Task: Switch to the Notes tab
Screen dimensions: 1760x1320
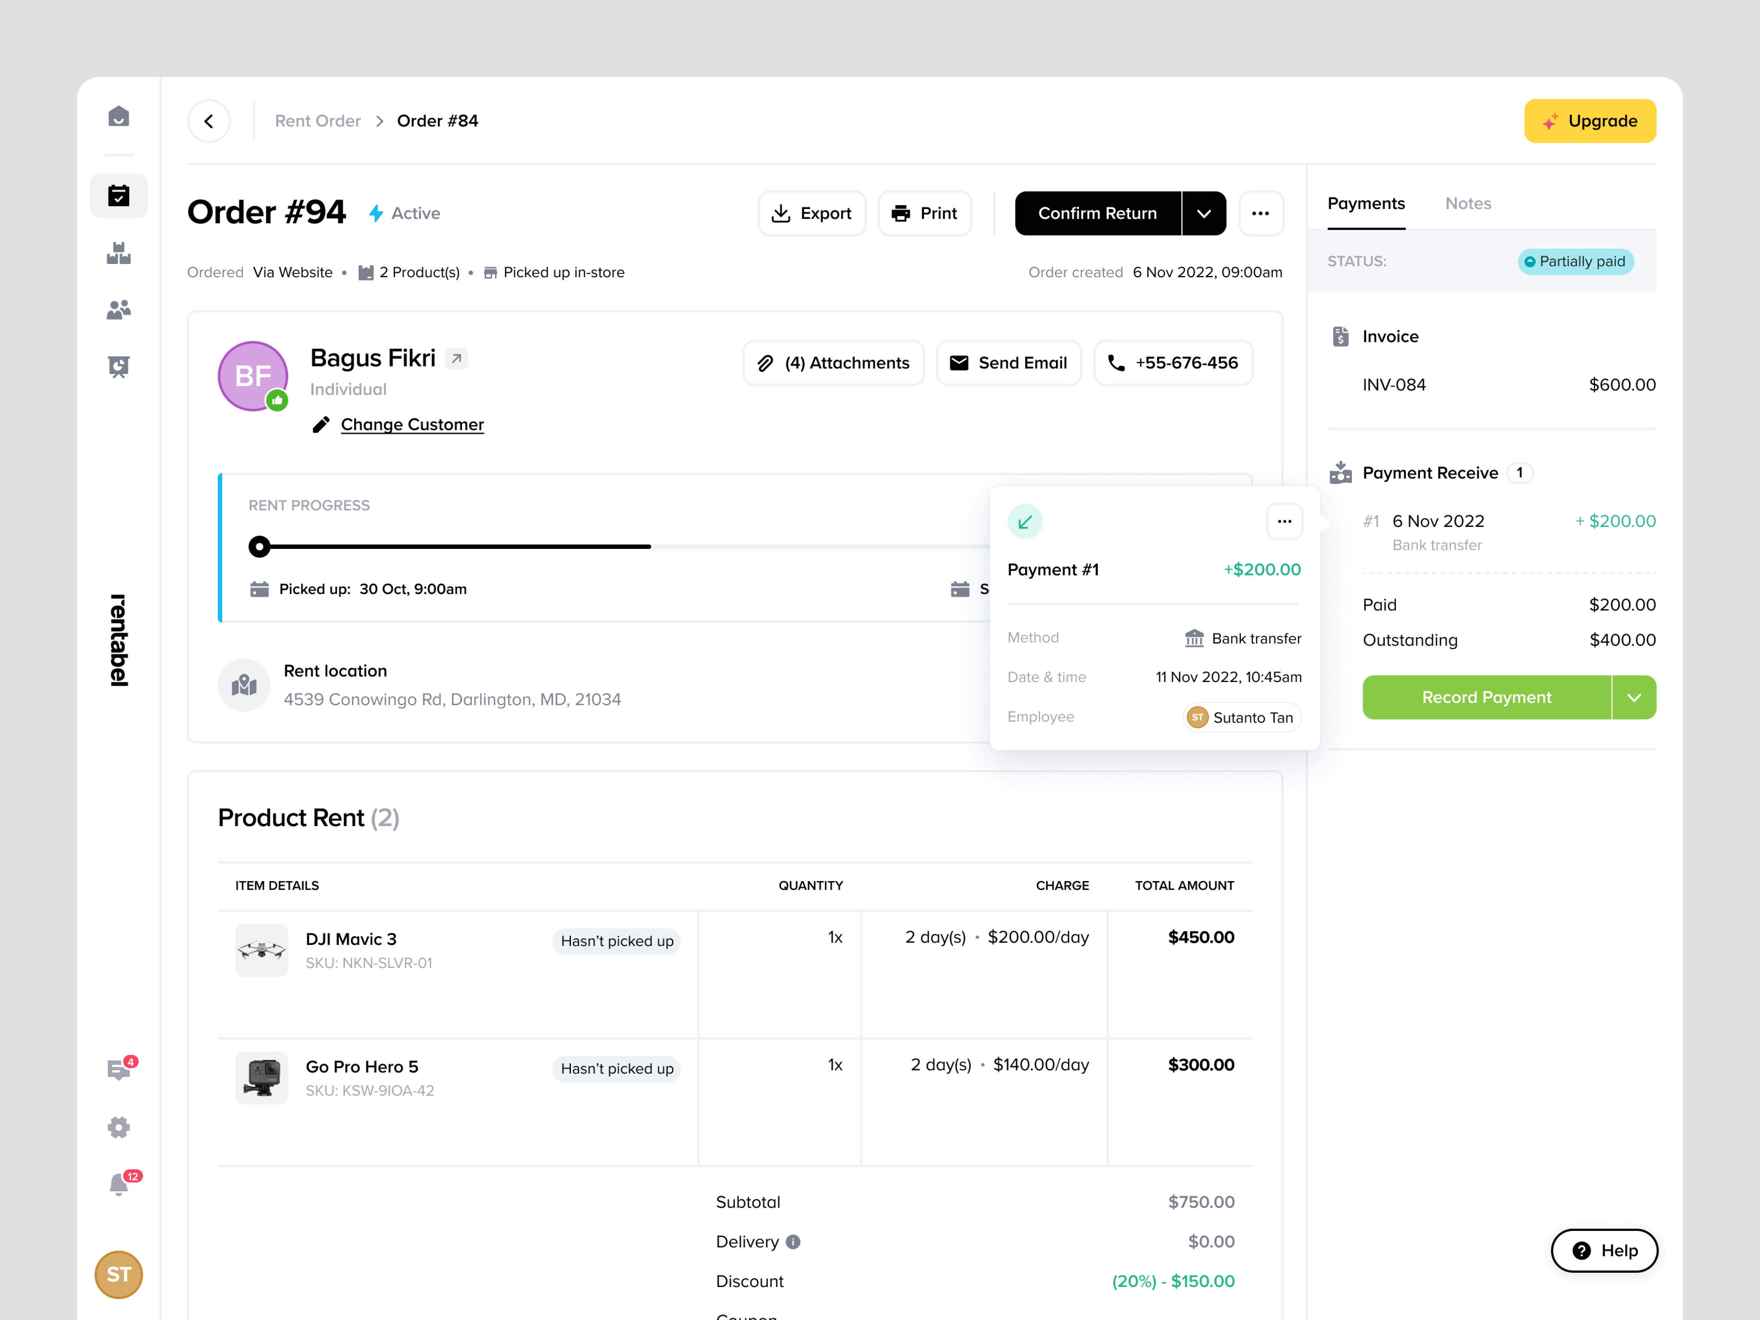Action: [x=1468, y=204]
